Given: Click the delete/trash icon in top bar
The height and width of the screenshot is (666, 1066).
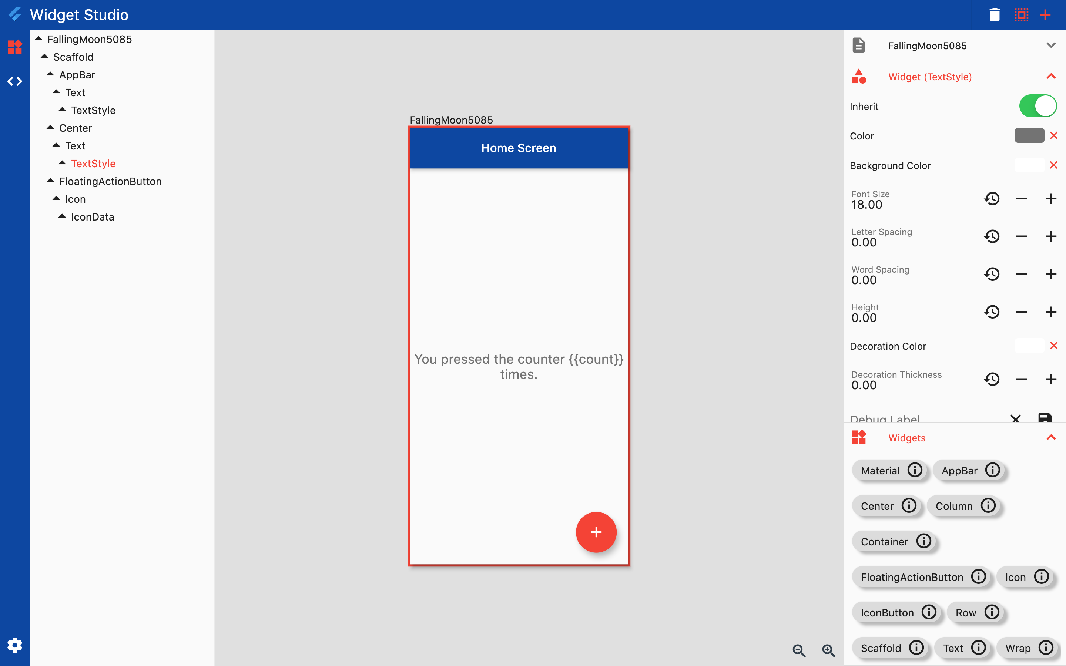Looking at the screenshot, I should point(995,14).
